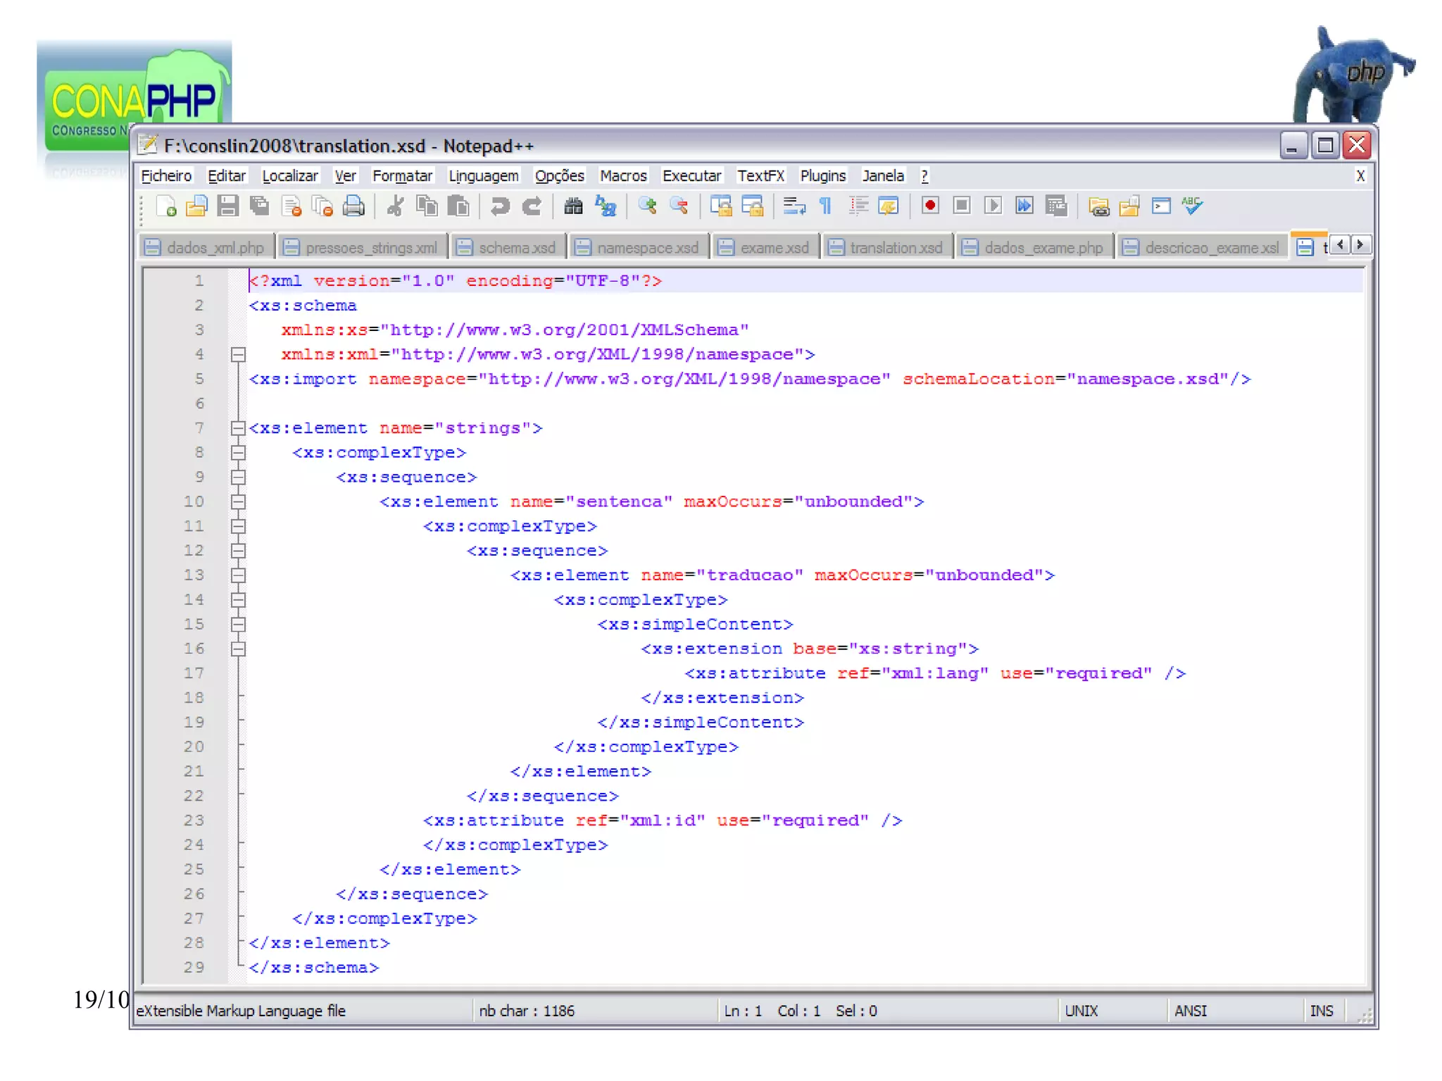The height and width of the screenshot is (1081, 1442).
Task: Open Find using binoculars icon
Action: coord(573,206)
